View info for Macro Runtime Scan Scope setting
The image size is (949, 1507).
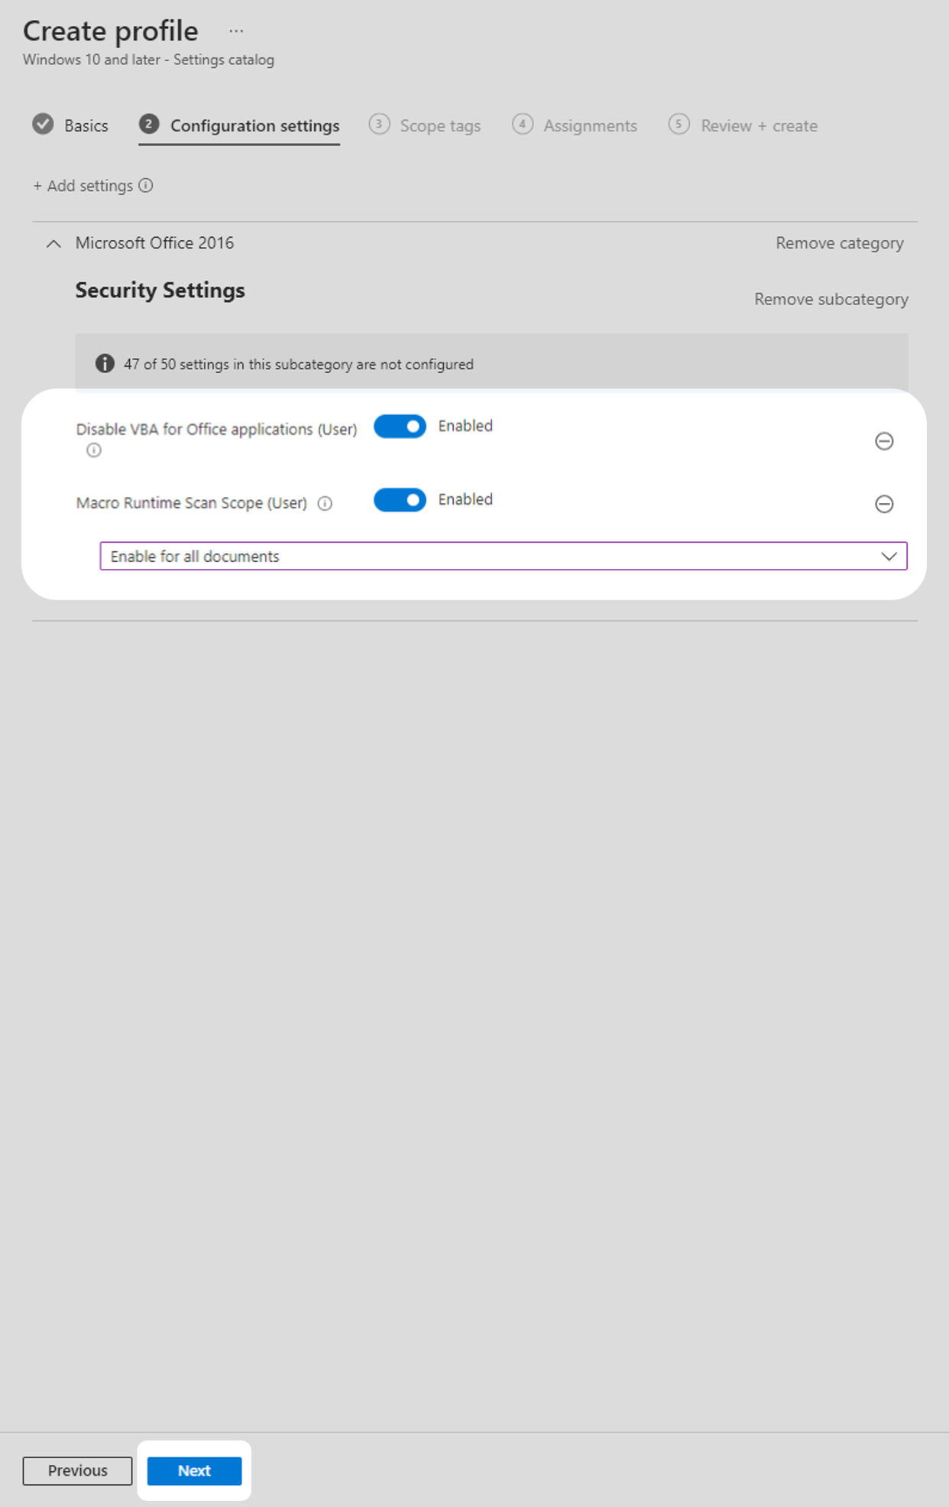tap(325, 504)
